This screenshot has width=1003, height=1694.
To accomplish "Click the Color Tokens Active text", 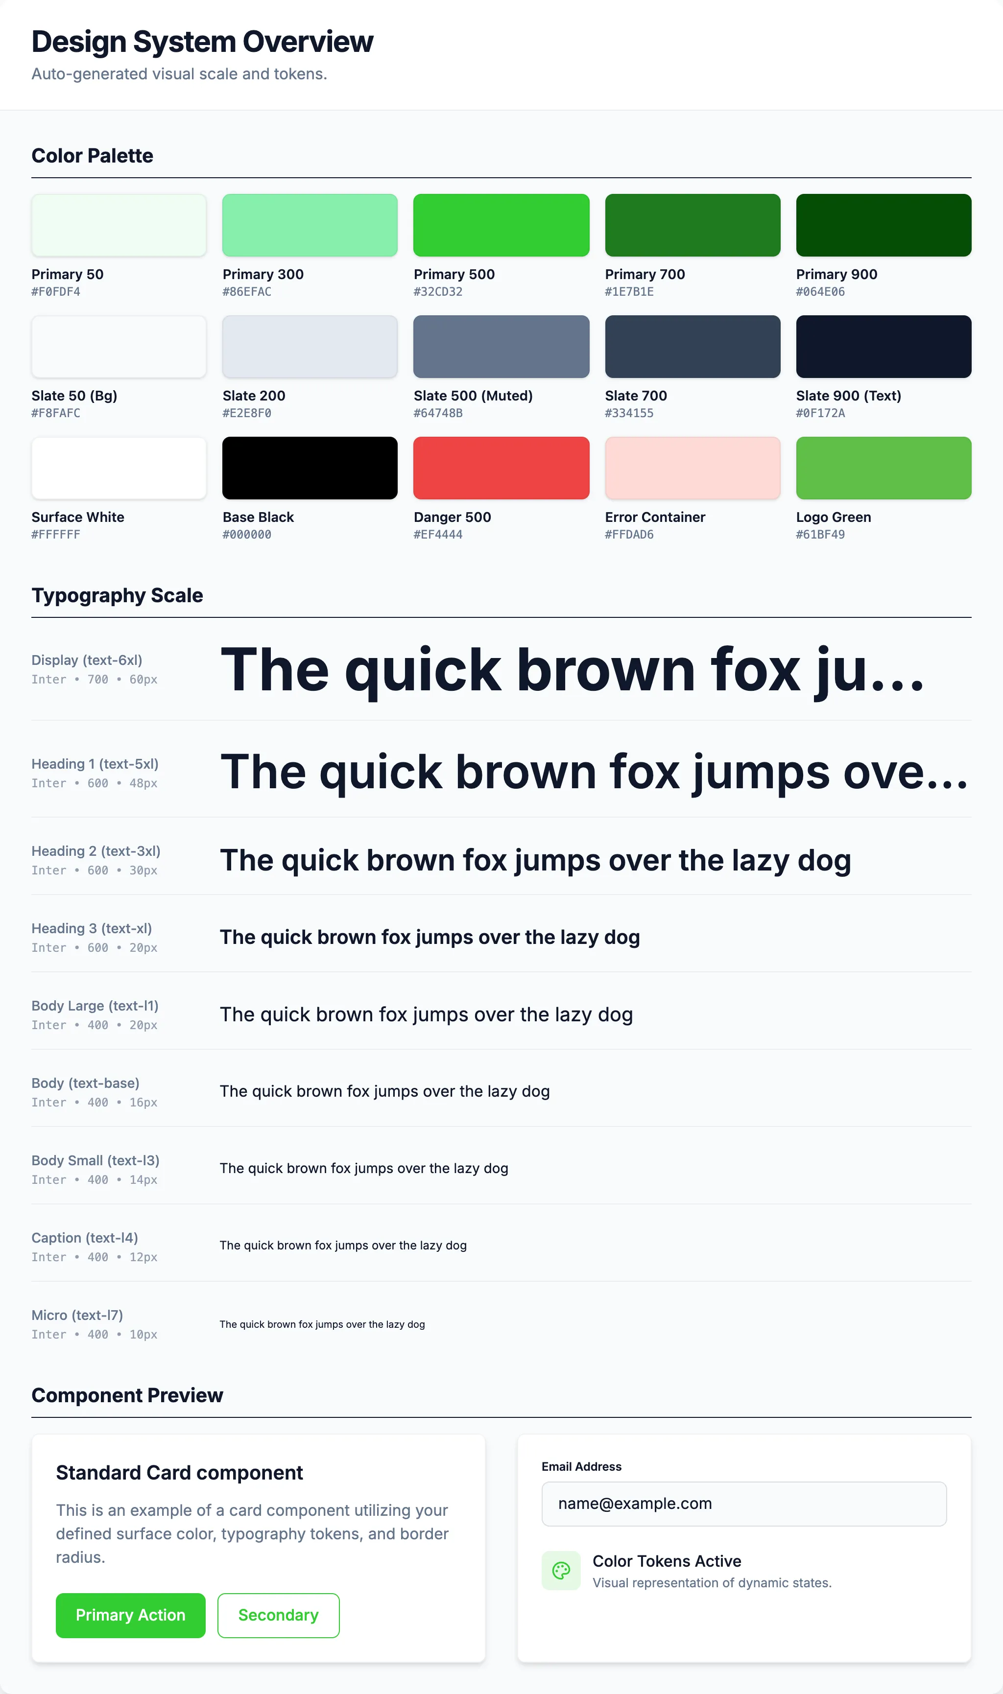I will pos(667,1561).
